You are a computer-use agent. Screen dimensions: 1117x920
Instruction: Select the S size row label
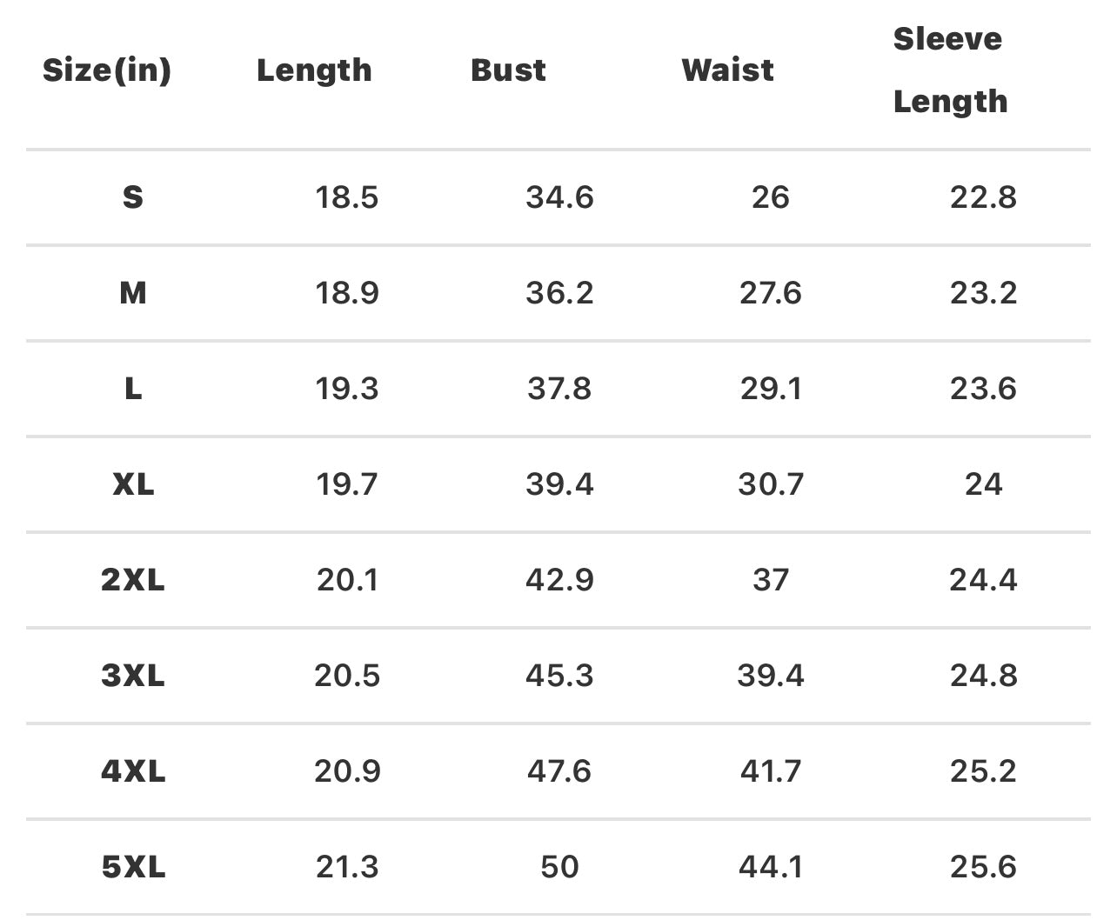132,197
